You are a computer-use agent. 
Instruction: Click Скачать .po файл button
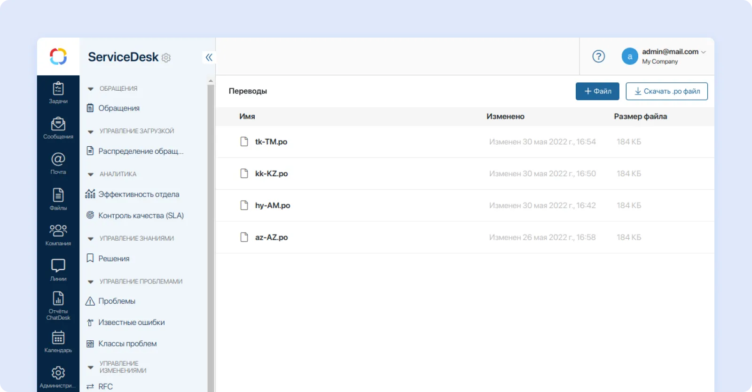666,91
